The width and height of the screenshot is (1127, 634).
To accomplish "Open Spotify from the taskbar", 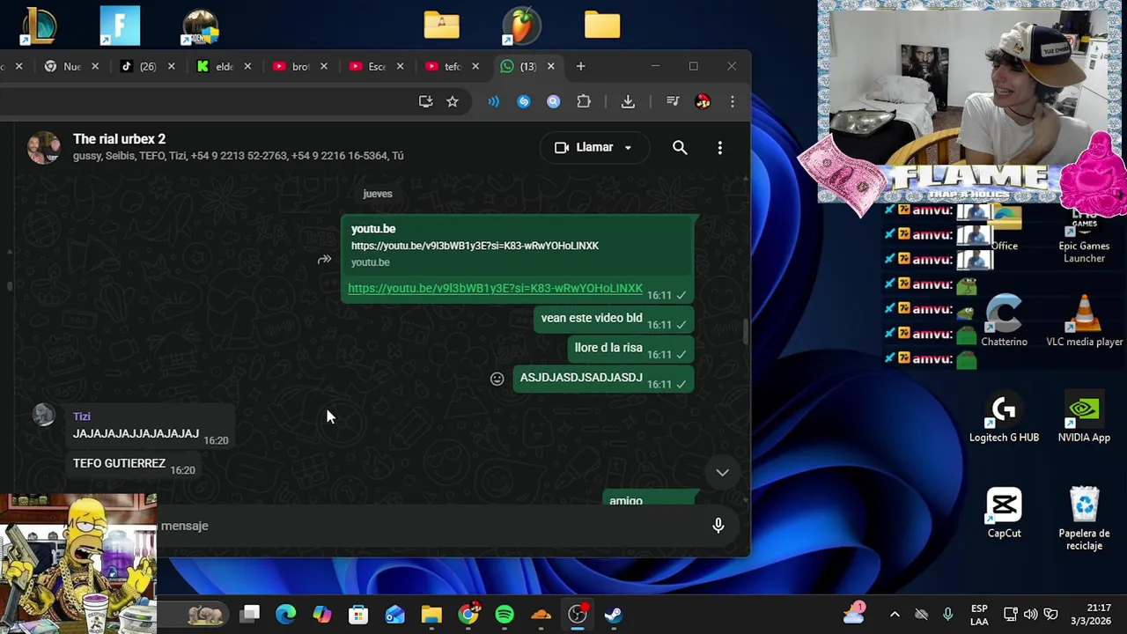I will (505, 614).
